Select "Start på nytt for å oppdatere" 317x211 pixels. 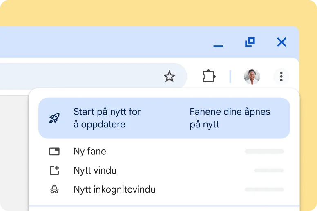pos(107,118)
